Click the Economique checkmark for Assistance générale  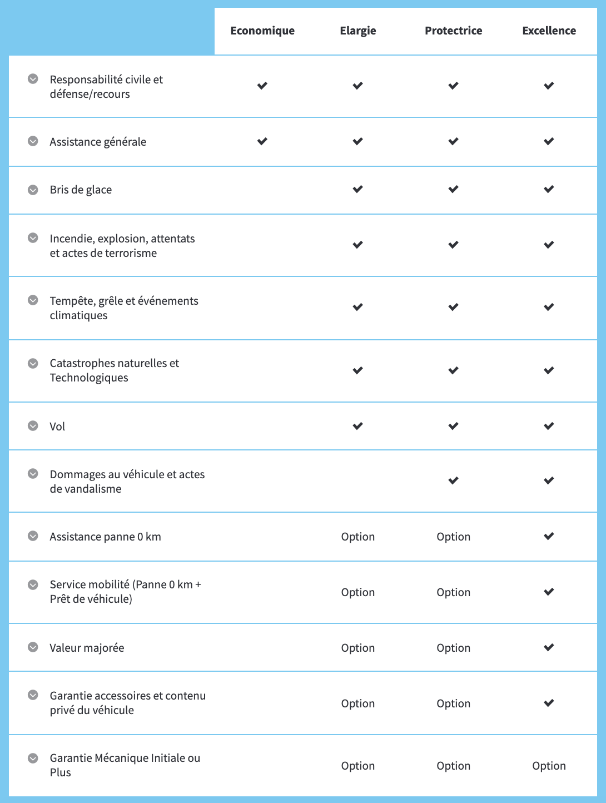262,141
